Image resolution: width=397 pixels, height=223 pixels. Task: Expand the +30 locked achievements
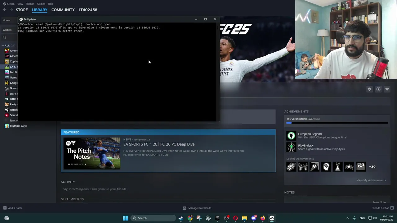pos(372,167)
